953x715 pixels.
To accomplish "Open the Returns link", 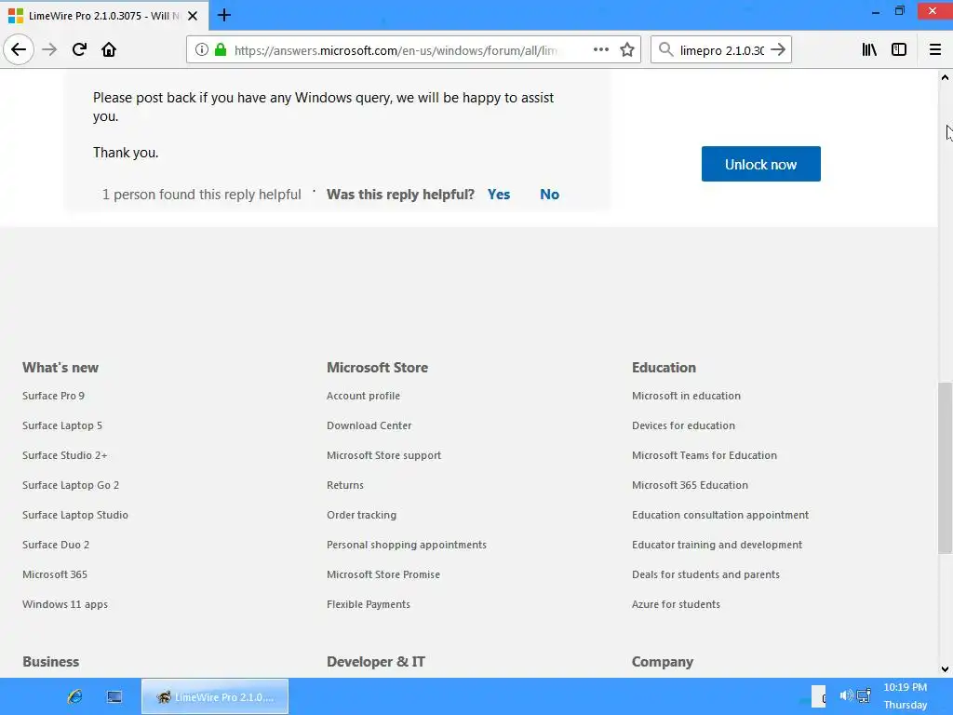I will click(x=345, y=485).
